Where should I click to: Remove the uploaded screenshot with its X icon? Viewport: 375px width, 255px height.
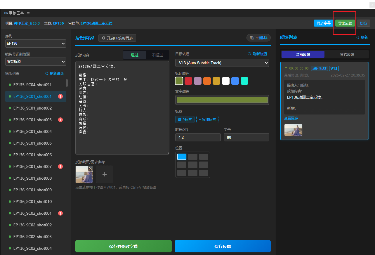[x=90, y=168]
